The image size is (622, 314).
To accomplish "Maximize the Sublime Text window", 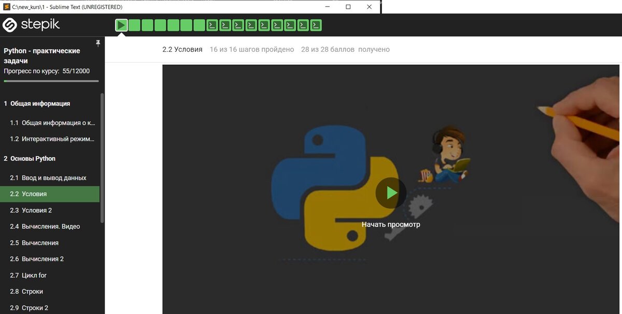I will point(348,7).
